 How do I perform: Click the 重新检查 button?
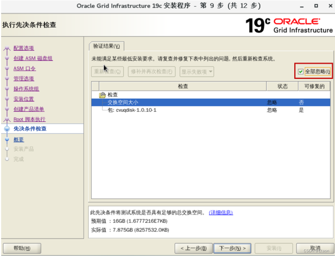click(107, 72)
